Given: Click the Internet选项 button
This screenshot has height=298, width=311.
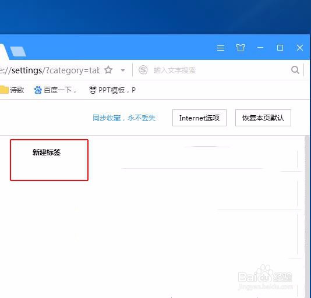Looking at the screenshot, I should [199, 118].
